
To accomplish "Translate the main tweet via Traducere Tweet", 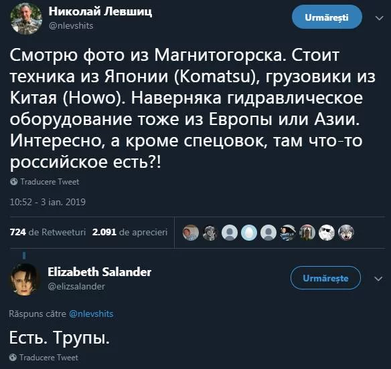I will click(50, 182).
